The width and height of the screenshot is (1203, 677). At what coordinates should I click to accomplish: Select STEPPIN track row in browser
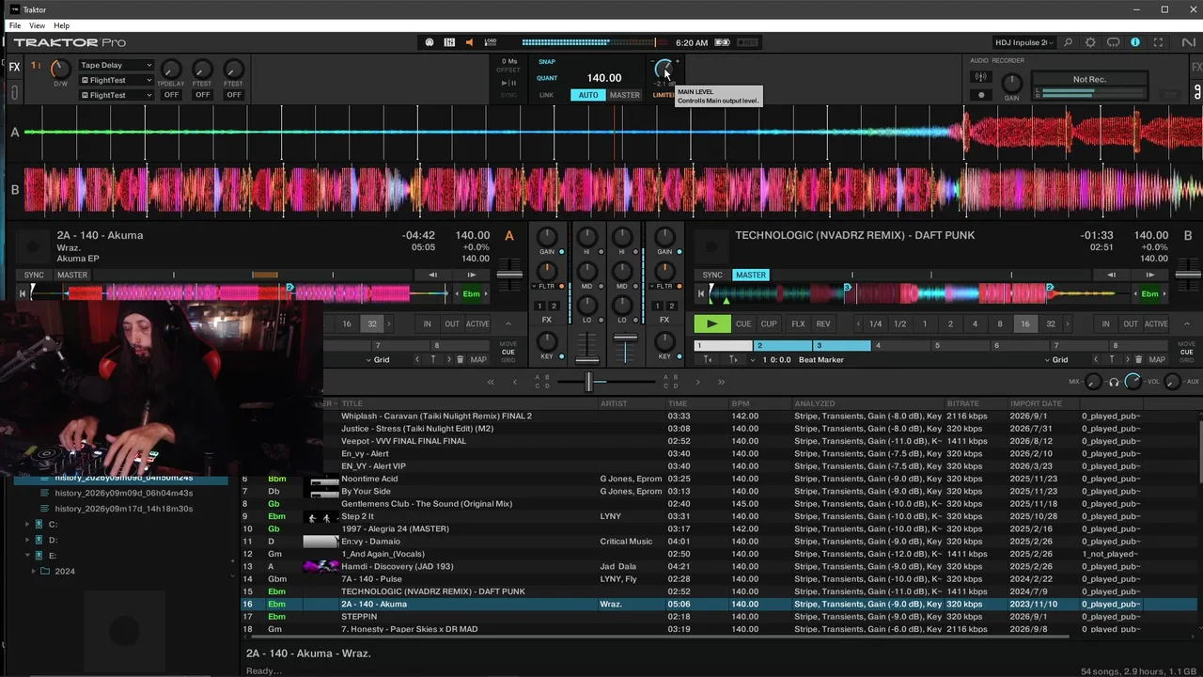(x=719, y=617)
